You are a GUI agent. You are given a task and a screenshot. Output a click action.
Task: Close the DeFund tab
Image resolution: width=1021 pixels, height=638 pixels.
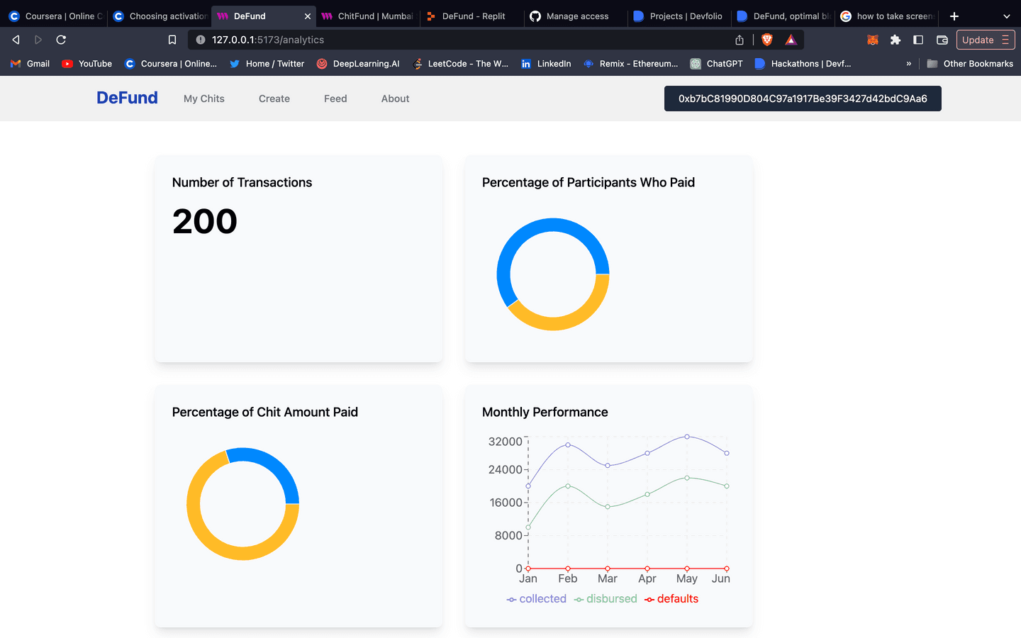pos(308,16)
